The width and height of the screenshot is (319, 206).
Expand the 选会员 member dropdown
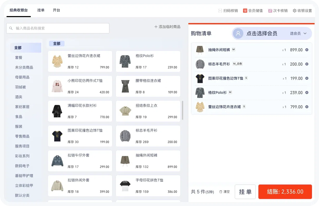(305, 33)
